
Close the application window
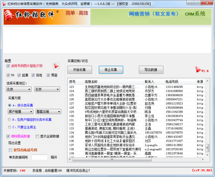207,3
